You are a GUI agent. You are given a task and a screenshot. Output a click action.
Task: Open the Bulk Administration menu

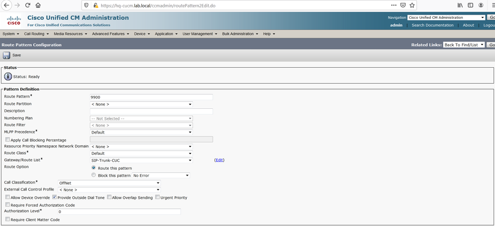[240, 34]
